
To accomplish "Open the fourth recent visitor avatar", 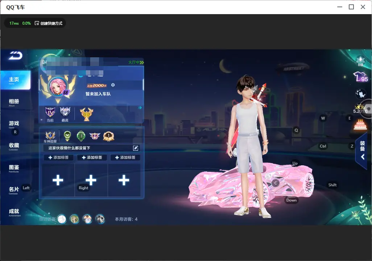I will 100,219.
